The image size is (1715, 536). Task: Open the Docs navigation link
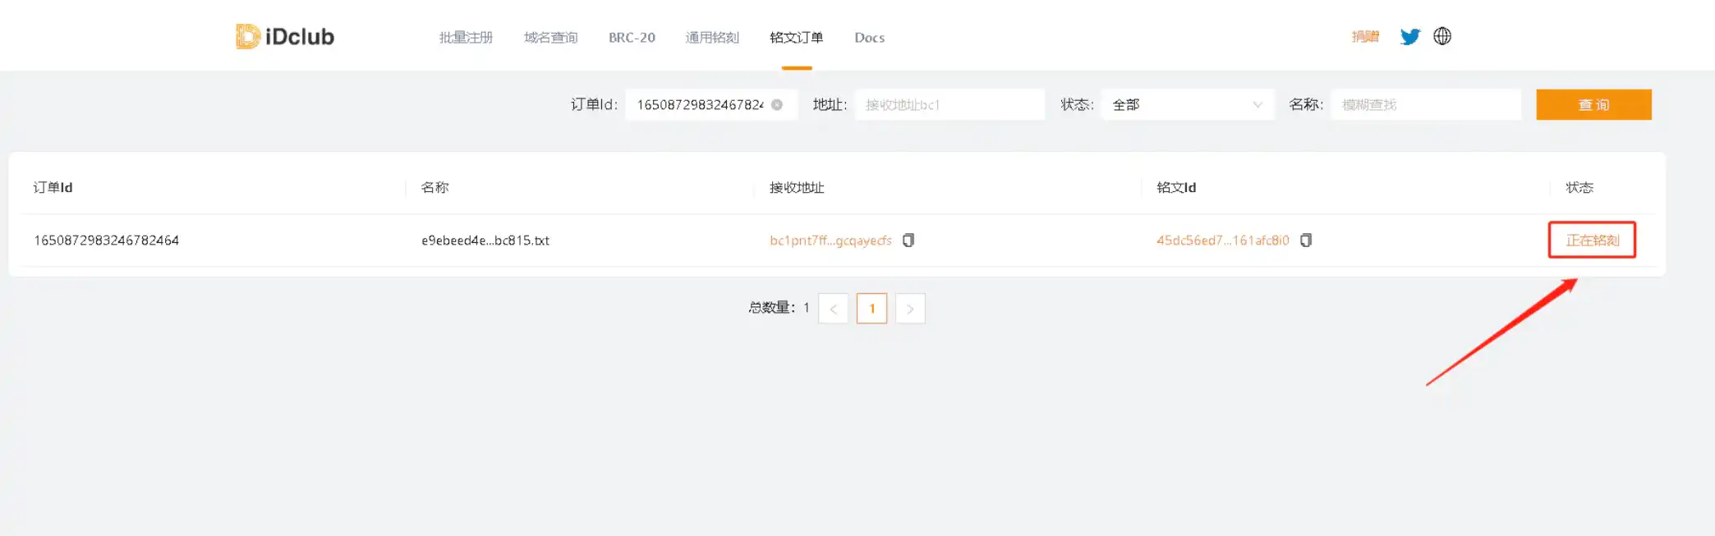click(x=869, y=38)
